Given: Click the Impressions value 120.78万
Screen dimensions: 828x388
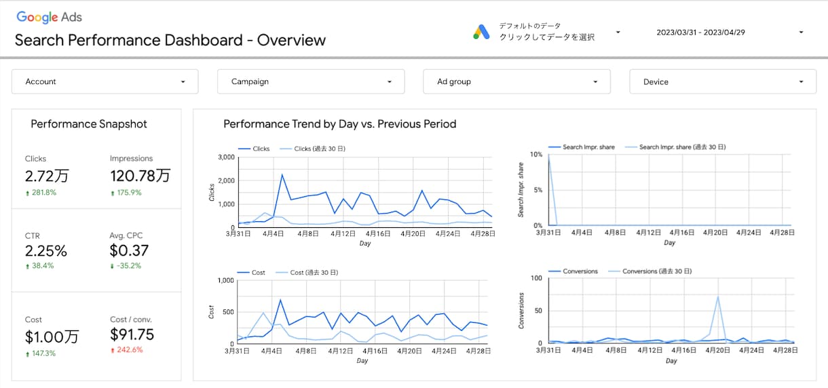Looking at the screenshot, I should [x=140, y=176].
